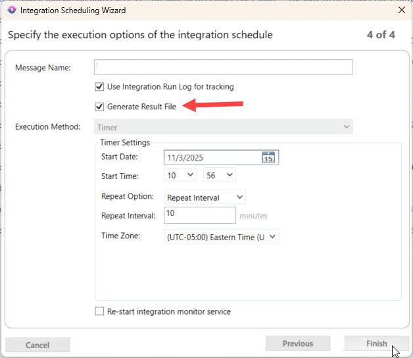
Task: Click the 4 of 4 step indicator
Action: [x=381, y=35]
